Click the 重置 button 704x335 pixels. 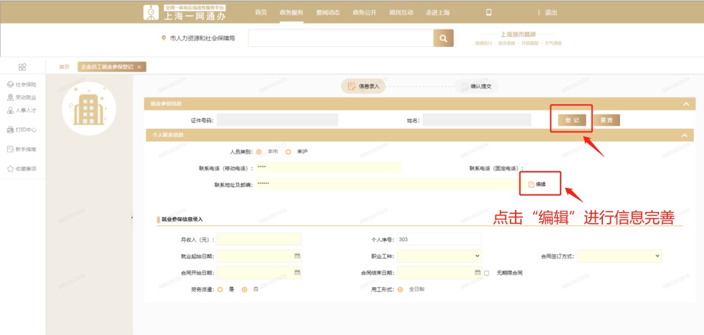point(606,120)
